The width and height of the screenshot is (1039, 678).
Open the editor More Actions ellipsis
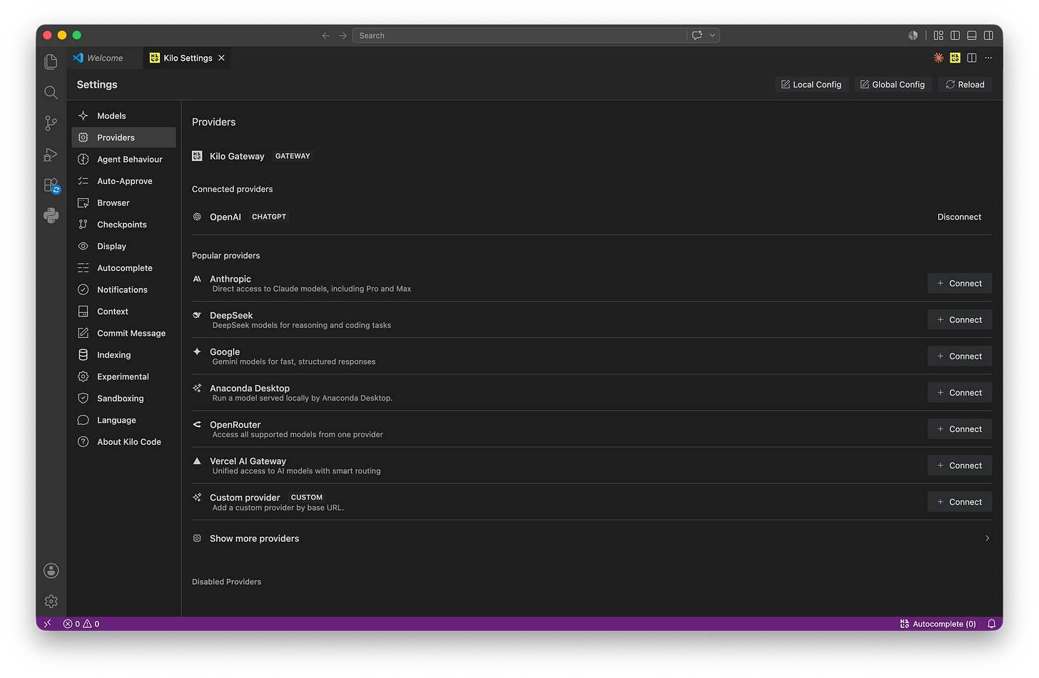tap(988, 58)
